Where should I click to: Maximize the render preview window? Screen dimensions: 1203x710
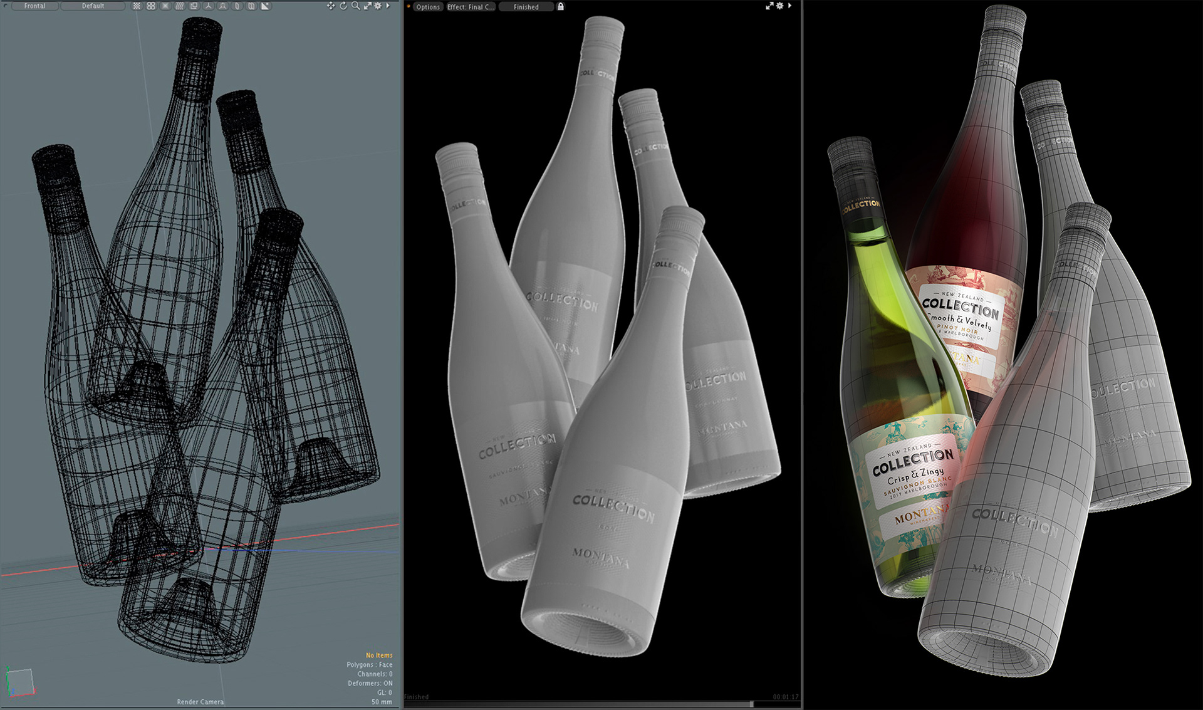pos(769,6)
